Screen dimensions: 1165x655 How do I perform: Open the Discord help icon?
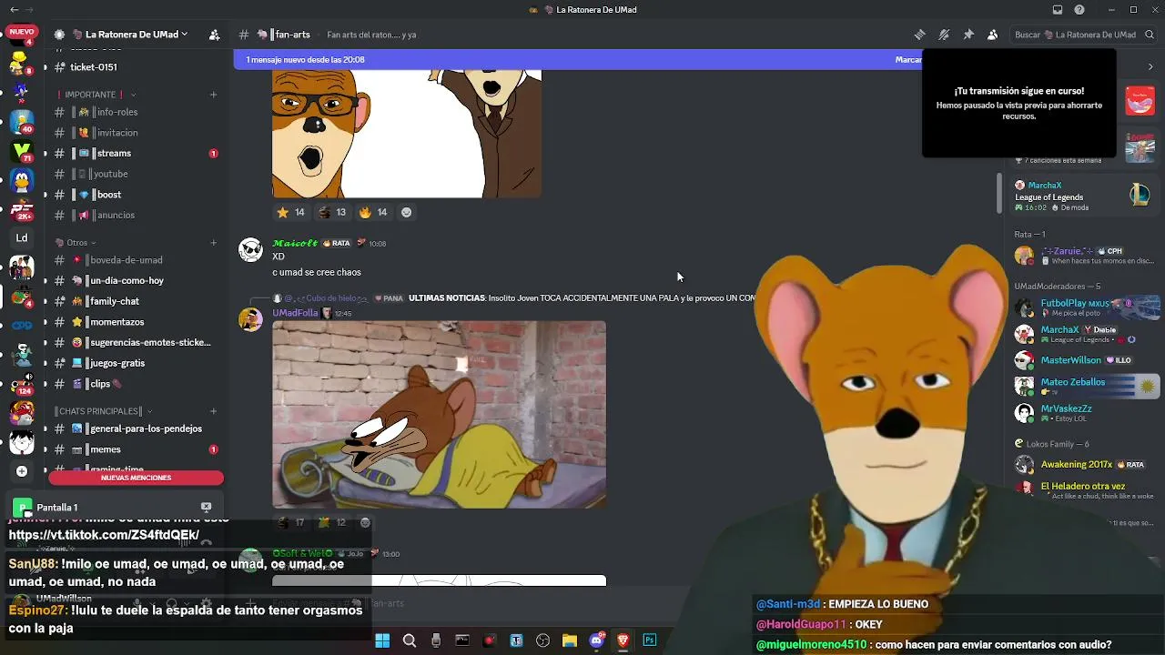tap(1079, 10)
